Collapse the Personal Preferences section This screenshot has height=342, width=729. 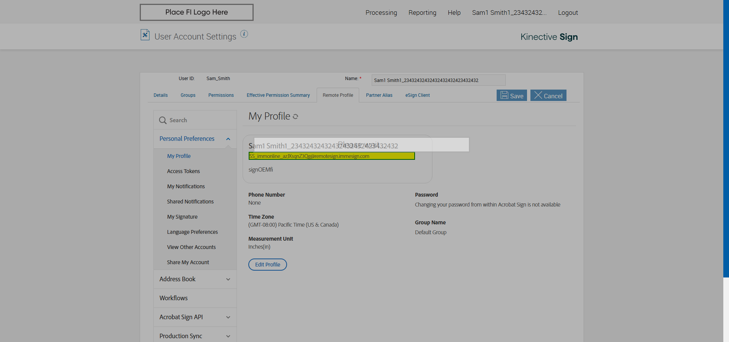pos(228,139)
